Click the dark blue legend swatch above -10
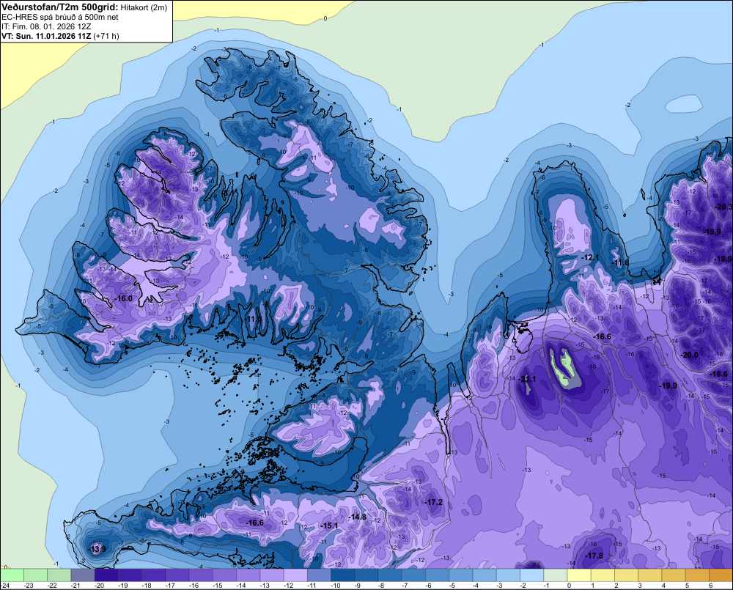The image size is (733, 590). point(343,575)
